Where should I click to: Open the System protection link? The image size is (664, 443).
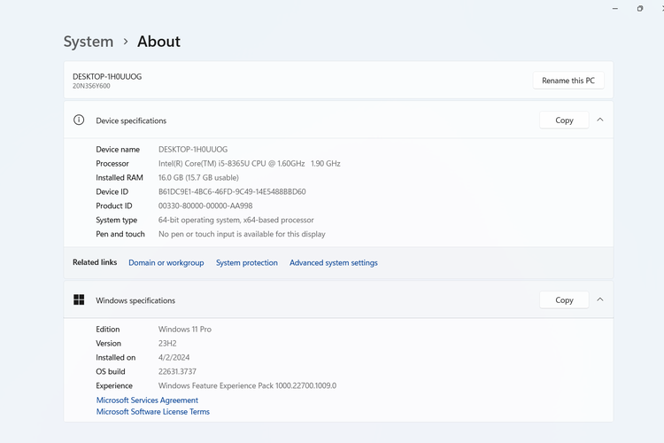click(x=247, y=263)
